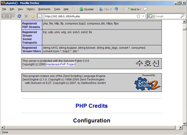Click the thumbs-down icon
Screen dimensions: 187x135
tap(116, 9)
